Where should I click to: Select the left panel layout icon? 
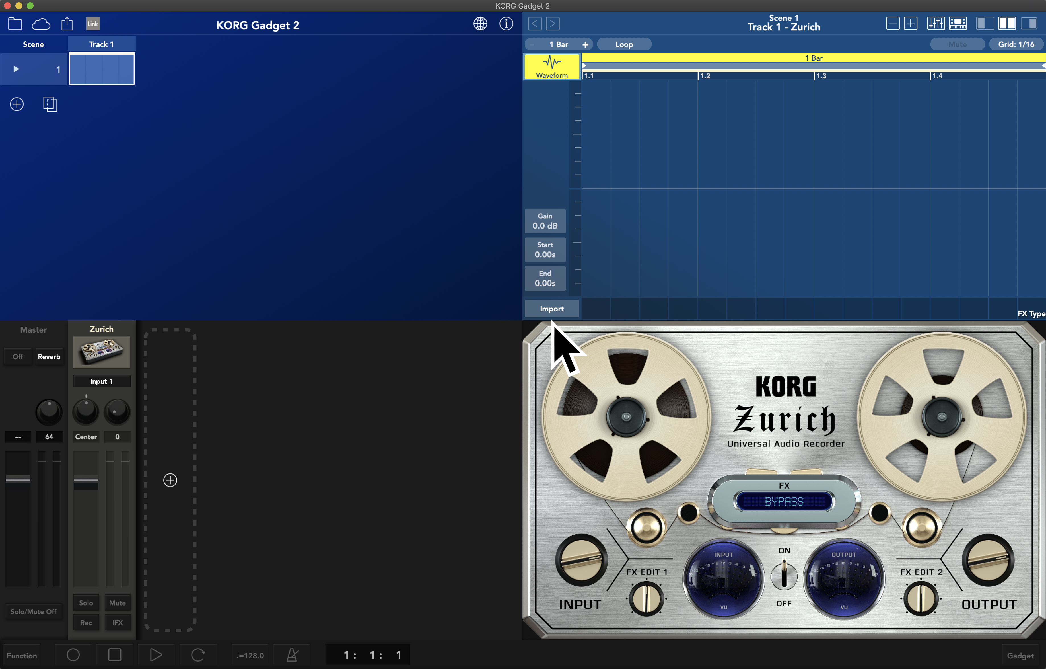point(985,23)
